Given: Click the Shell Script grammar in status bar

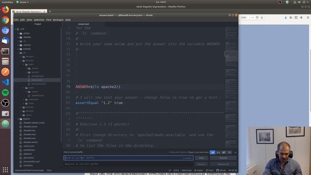Looking at the screenshot, I should (187, 170).
